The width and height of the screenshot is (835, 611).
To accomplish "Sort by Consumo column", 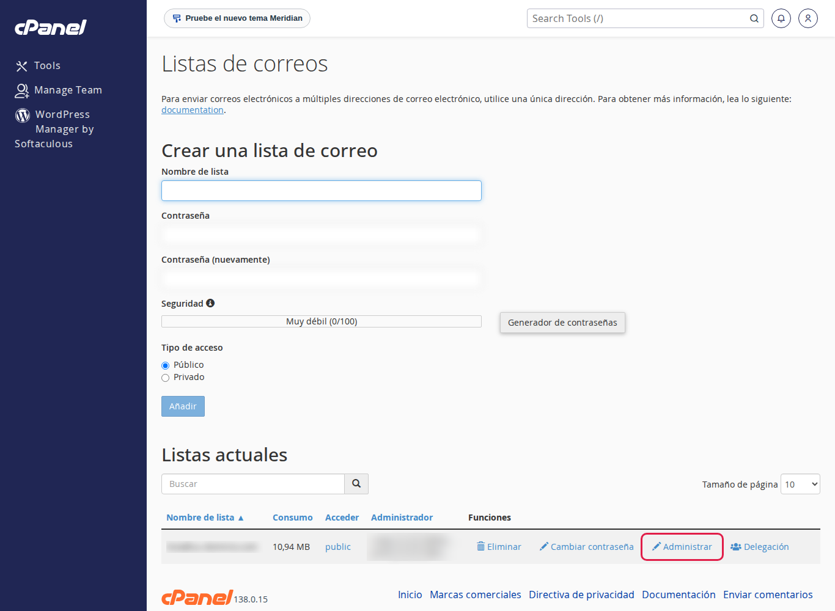I will (x=292, y=518).
